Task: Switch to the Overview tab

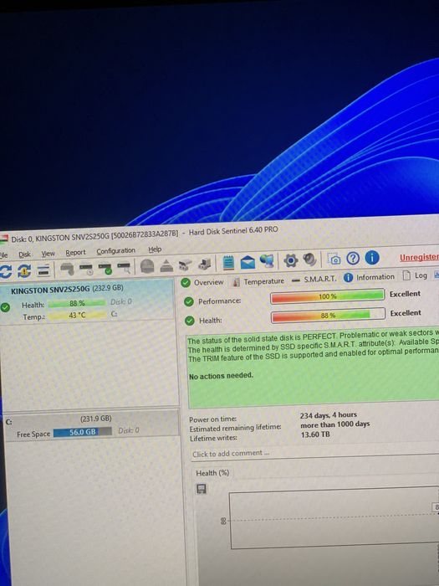Action: tap(202, 283)
